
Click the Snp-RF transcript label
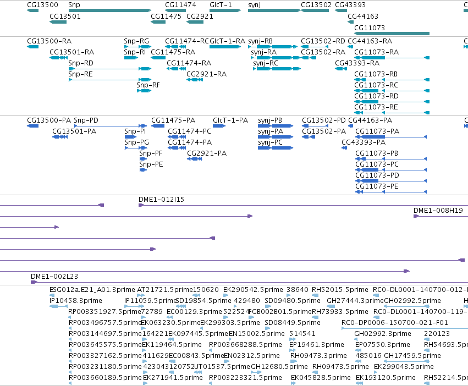148,85
